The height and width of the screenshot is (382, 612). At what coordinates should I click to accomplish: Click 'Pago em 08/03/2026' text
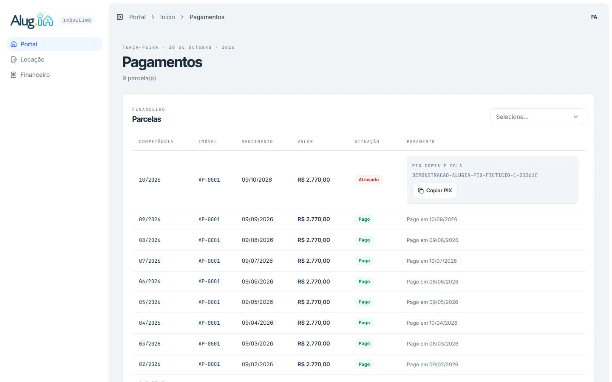432,344
